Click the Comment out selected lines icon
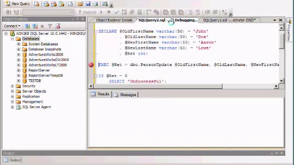 (190, 12)
